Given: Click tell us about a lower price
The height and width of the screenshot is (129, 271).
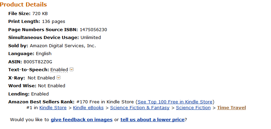Looking at the screenshot, I should pos(152,119).
